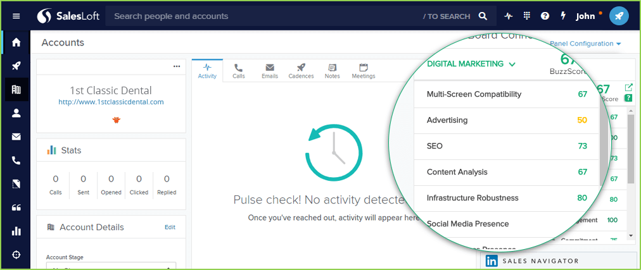641x270 pixels.
Task: Click the rocket avatar button
Action: [619, 16]
